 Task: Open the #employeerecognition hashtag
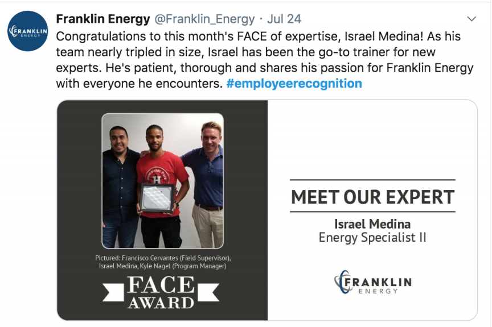tap(294, 84)
